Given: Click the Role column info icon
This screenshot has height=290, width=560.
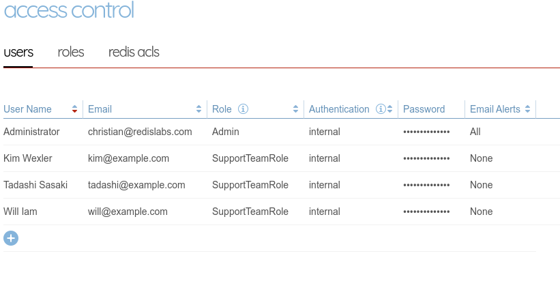Looking at the screenshot, I should [x=243, y=109].
